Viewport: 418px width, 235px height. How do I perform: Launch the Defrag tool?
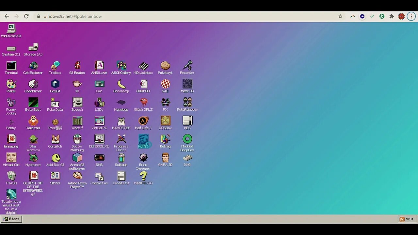click(x=165, y=141)
